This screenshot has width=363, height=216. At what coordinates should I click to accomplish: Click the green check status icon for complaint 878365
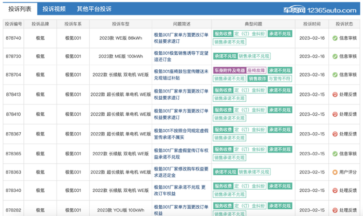tap(335, 153)
